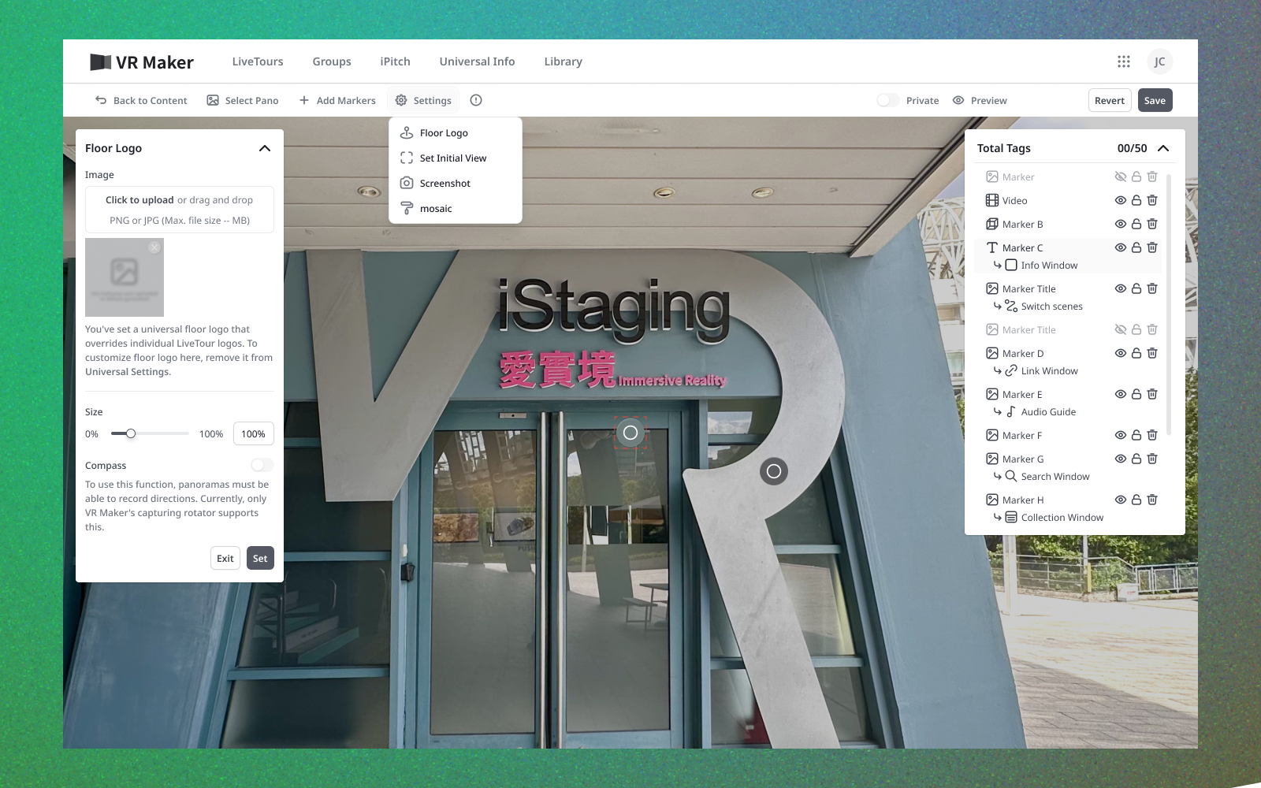1261x788 pixels.
Task: Choose Set Initial View option
Action: click(456, 158)
